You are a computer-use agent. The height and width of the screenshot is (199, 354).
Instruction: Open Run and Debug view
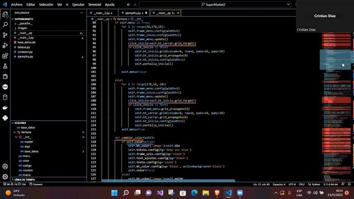click(5, 45)
